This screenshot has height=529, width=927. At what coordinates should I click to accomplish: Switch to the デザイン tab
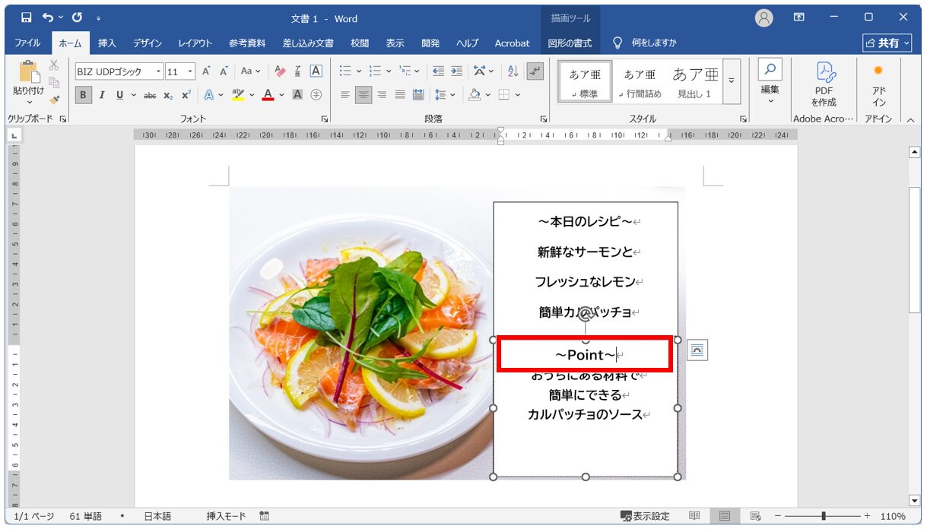pos(147,43)
